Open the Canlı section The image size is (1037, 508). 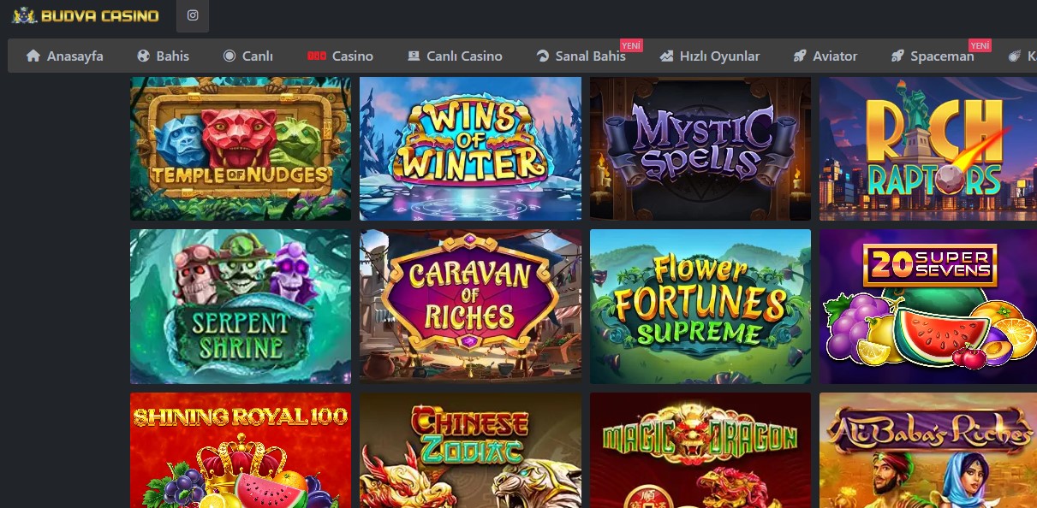point(248,56)
